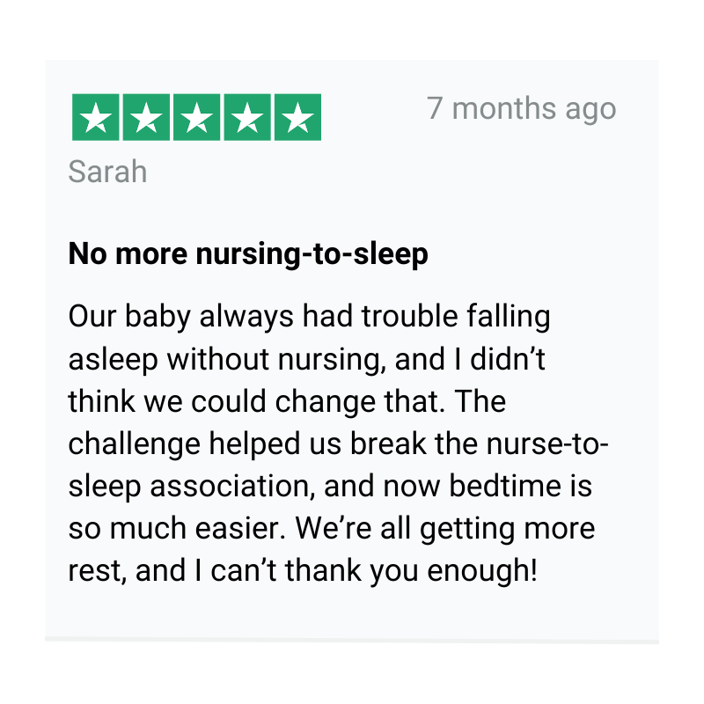Click the second green rating star
Viewport: 704px width, 704px height.
point(146,118)
